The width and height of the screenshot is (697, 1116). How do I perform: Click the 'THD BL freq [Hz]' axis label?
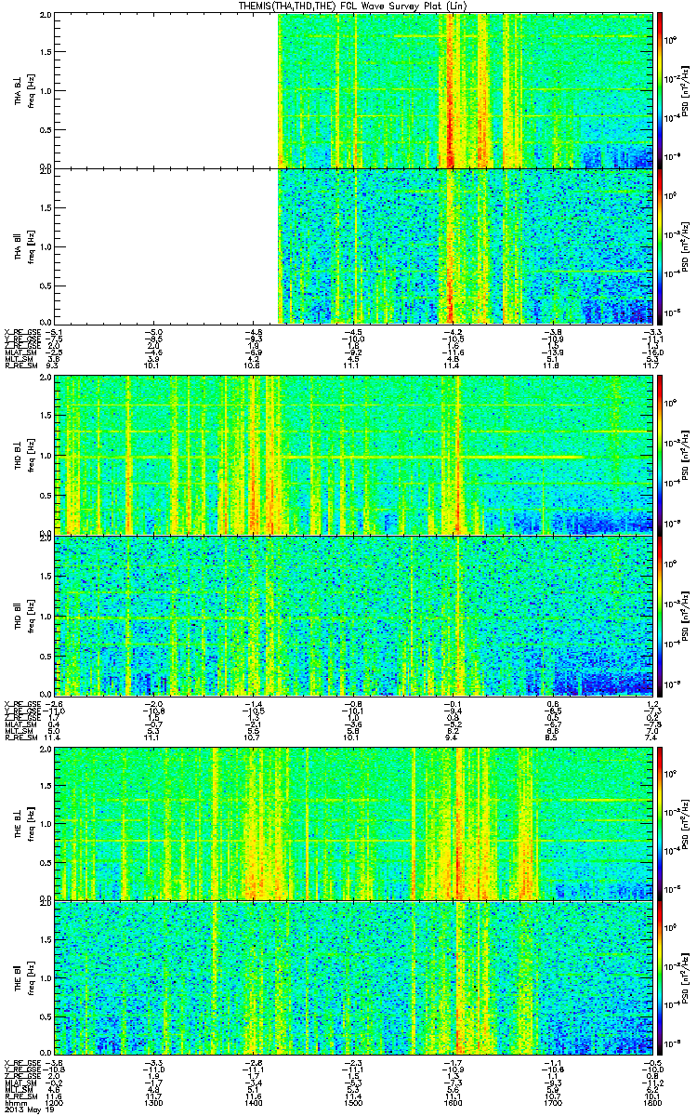click(x=23, y=456)
